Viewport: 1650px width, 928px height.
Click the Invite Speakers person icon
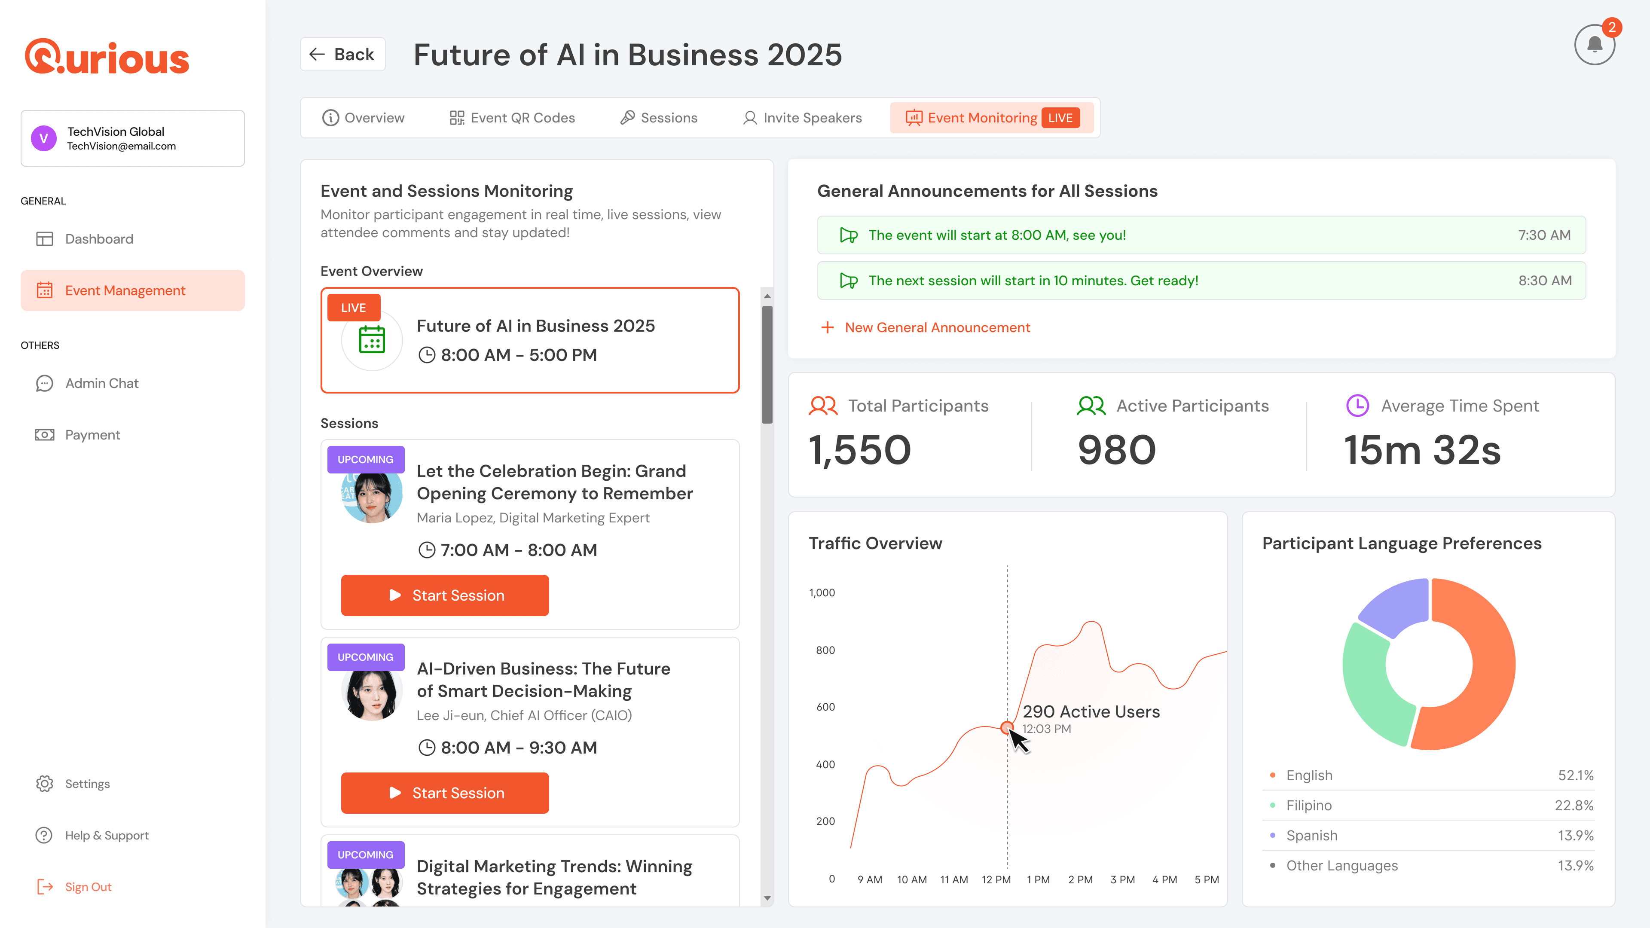click(749, 118)
